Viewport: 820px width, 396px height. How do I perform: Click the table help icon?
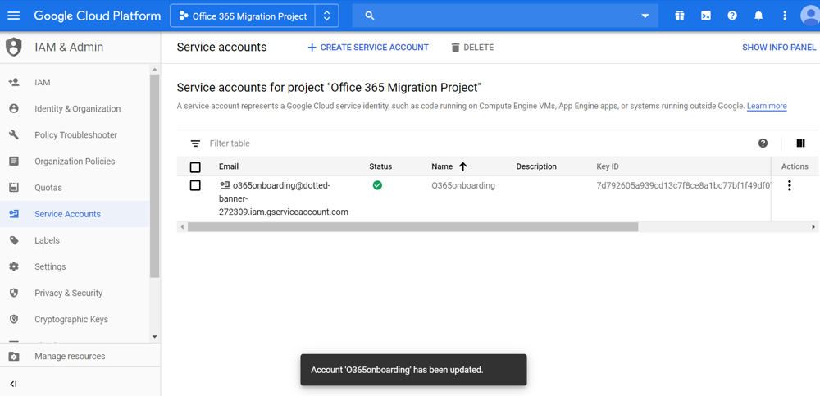tap(763, 143)
